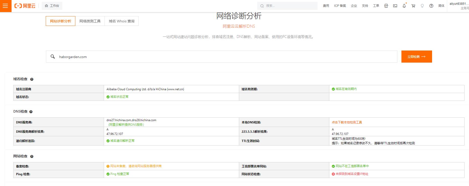Open the shopping cart icon

(x=413, y=6)
